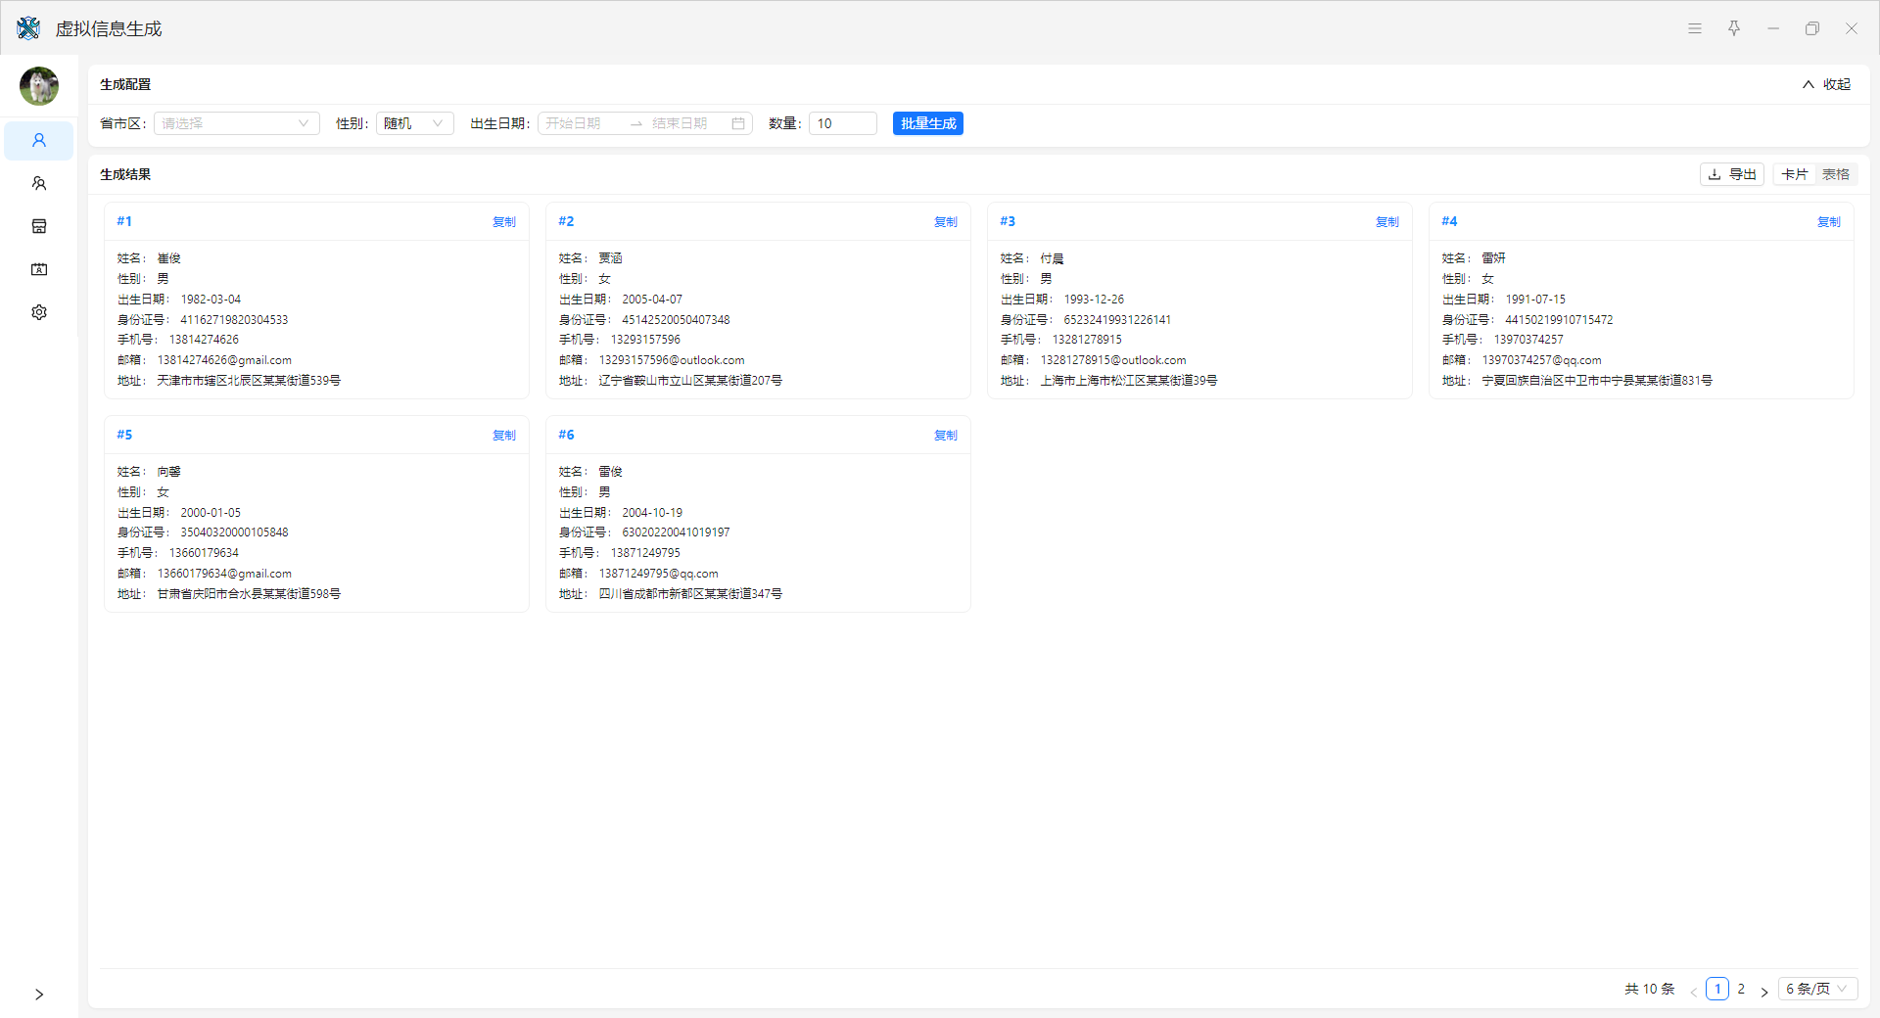This screenshot has height=1018, width=1880.
Task: Open the 省市区 region dropdown
Action: (x=236, y=123)
